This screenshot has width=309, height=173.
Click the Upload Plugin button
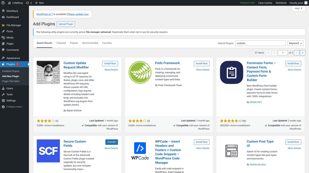66,24
